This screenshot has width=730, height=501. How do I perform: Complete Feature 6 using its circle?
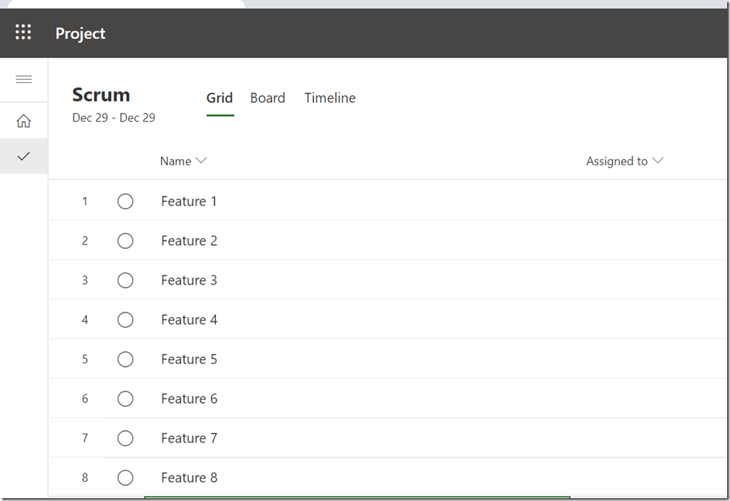click(x=125, y=399)
